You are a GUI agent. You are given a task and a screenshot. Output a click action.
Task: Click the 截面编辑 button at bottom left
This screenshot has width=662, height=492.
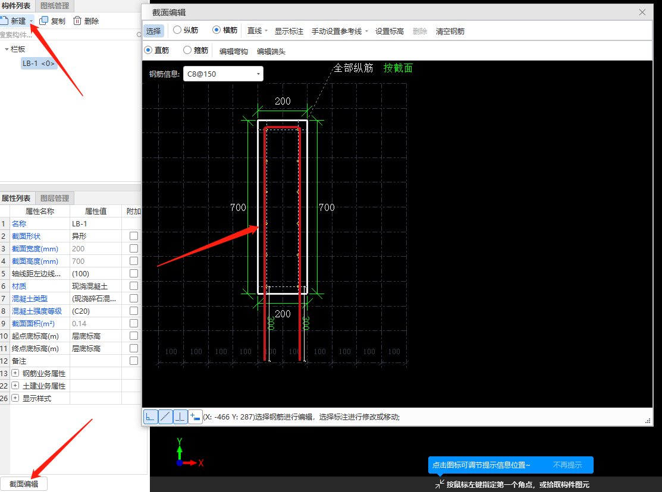24,484
